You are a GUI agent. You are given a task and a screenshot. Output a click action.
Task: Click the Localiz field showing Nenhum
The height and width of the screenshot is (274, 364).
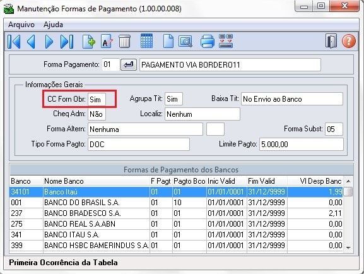pos(203,114)
